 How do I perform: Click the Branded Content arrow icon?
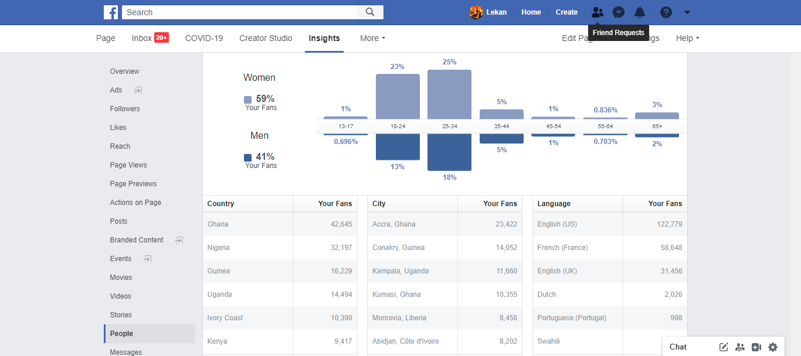(x=179, y=240)
